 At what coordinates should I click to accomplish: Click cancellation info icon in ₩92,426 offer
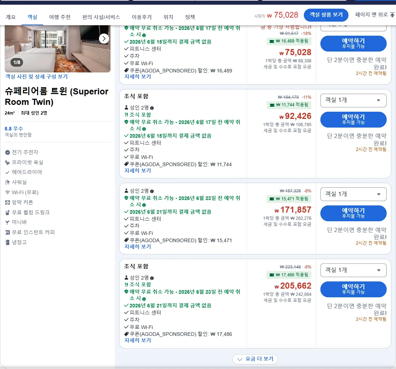[x=144, y=129]
